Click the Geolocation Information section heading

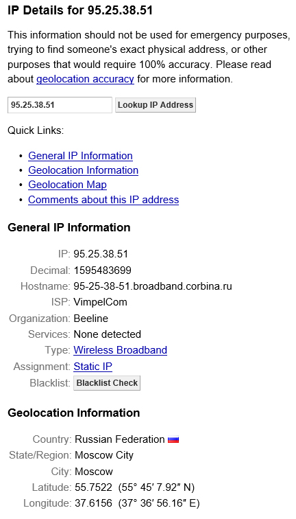pyautogui.click(x=74, y=413)
